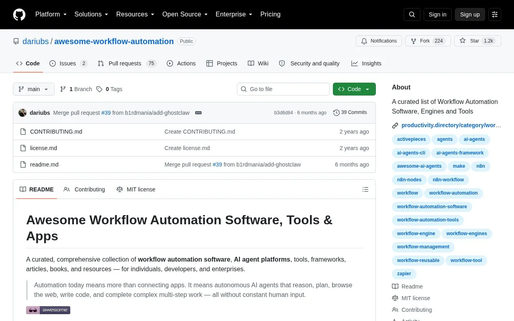Image resolution: width=514 pixels, height=321 pixels.
Task: Click the GitHub logo icon
Action: 19,14
